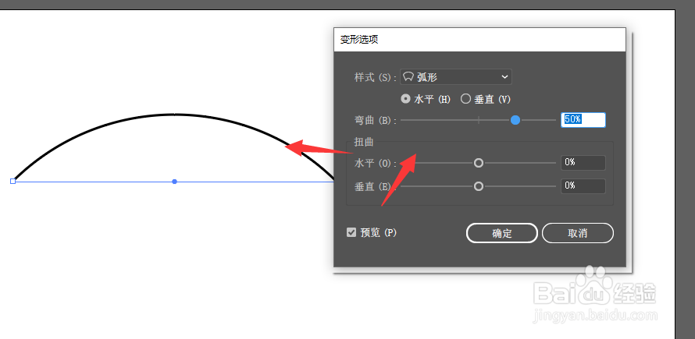Image resolution: width=695 pixels, height=339 pixels.
Task: Click the 弯曲 (B) label text
Action: point(376,120)
